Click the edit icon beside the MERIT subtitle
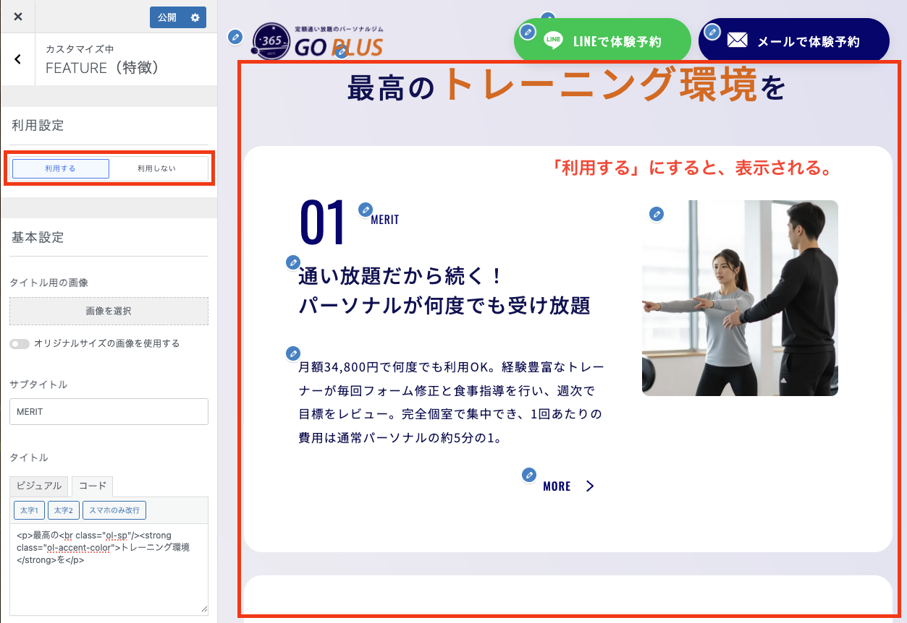 click(365, 210)
